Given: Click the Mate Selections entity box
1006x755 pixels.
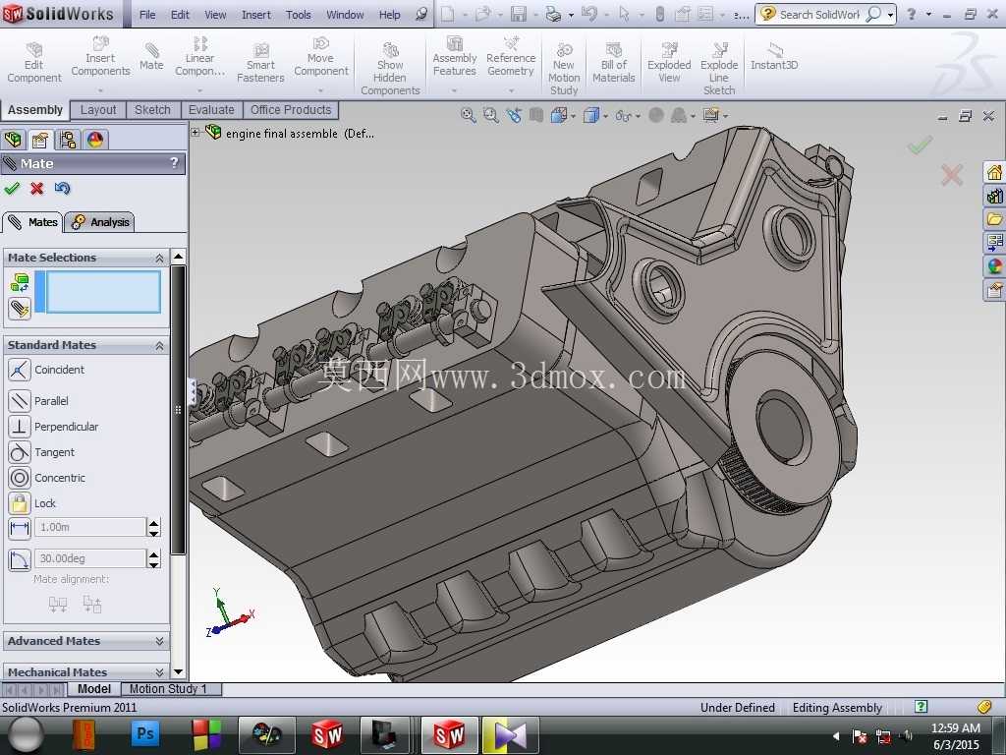Looking at the screenshot, I should pos(102,291).
